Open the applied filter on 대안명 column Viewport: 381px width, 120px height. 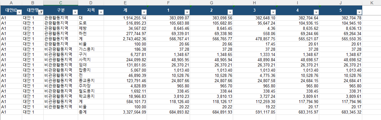pos(40,12)
